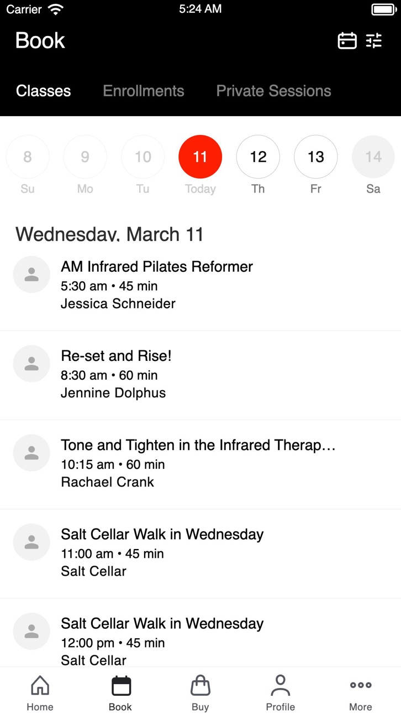
Task: Switch to the Private Sessions tab
Action: pyautogui.click(x=274, y=91)
